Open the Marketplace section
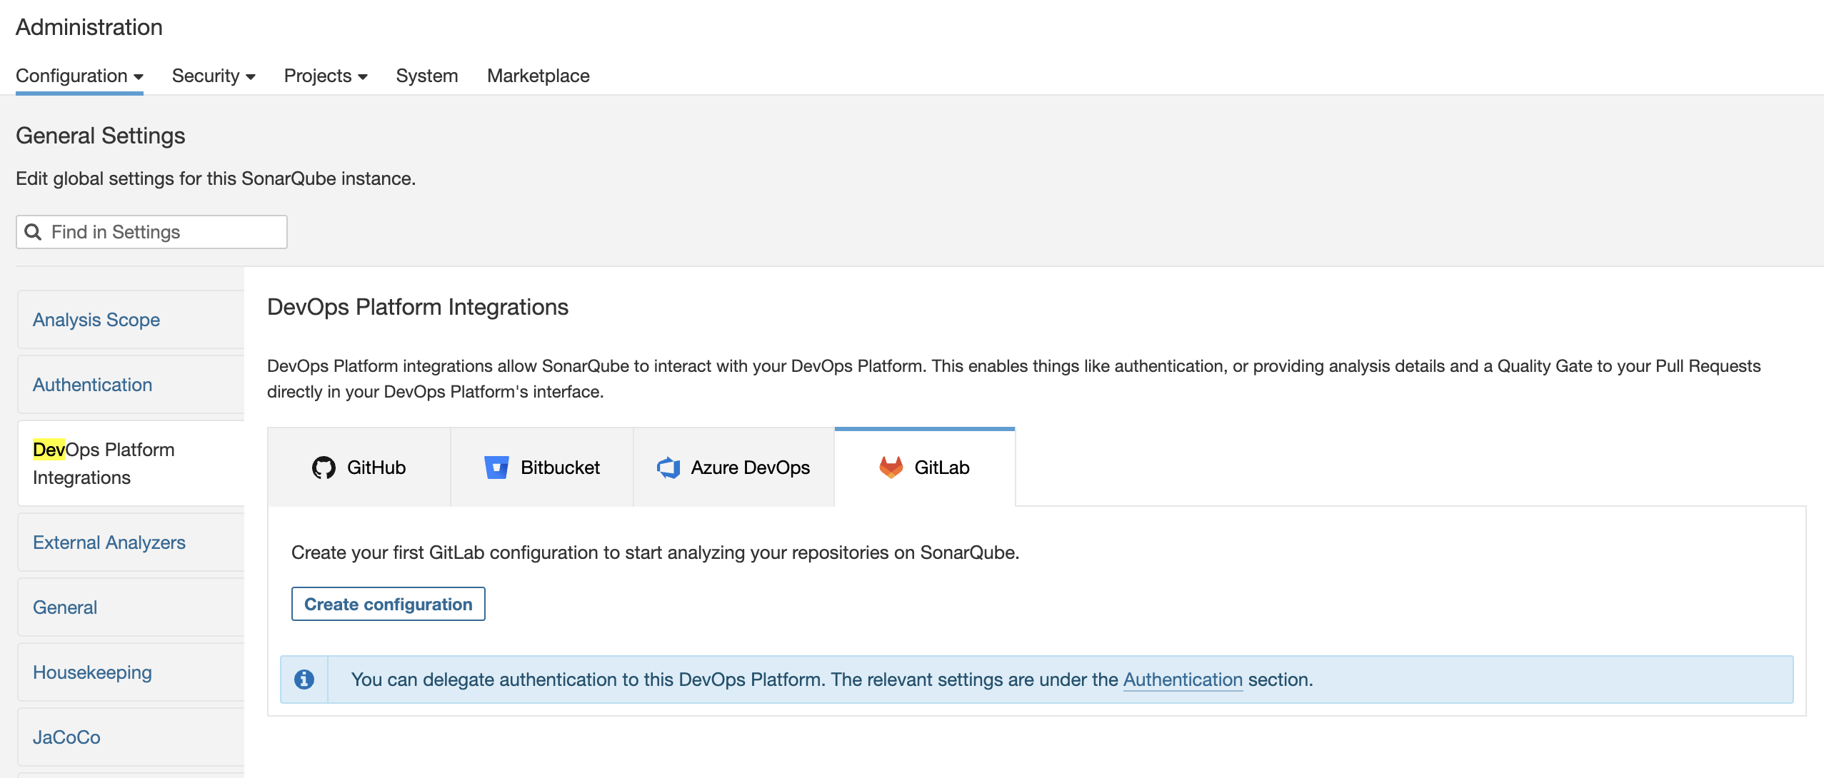 (538, 76)
